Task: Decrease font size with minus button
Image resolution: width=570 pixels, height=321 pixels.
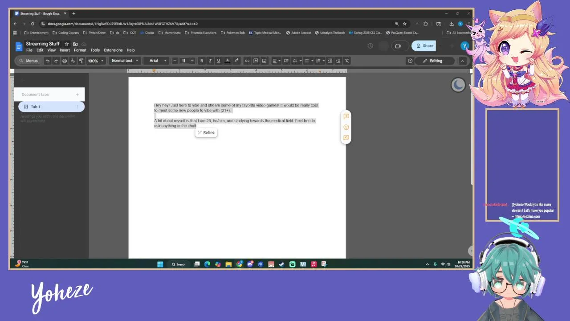Action: [175, 61]
